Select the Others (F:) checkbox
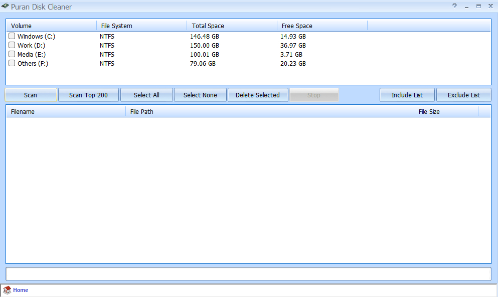Viewport: 498px width, 297px height. pyautogui.click(x=12, y=63)
